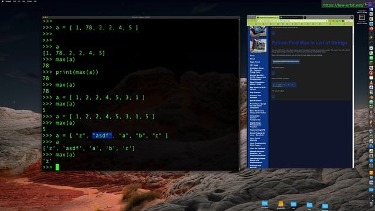Image resolution: width=375 pixels, height=211 pixels.
Task: Close the first browser tab
Action: point(278,17)
